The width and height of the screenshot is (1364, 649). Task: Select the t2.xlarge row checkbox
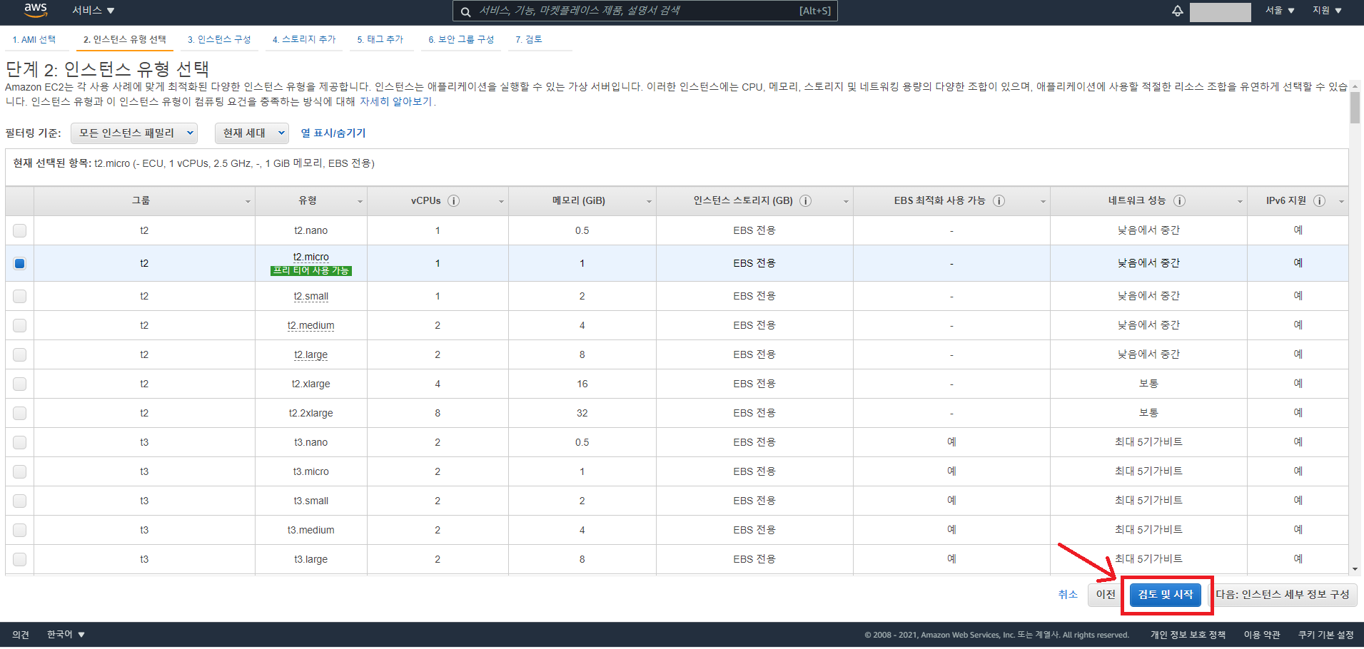click(x=20, y=384)
